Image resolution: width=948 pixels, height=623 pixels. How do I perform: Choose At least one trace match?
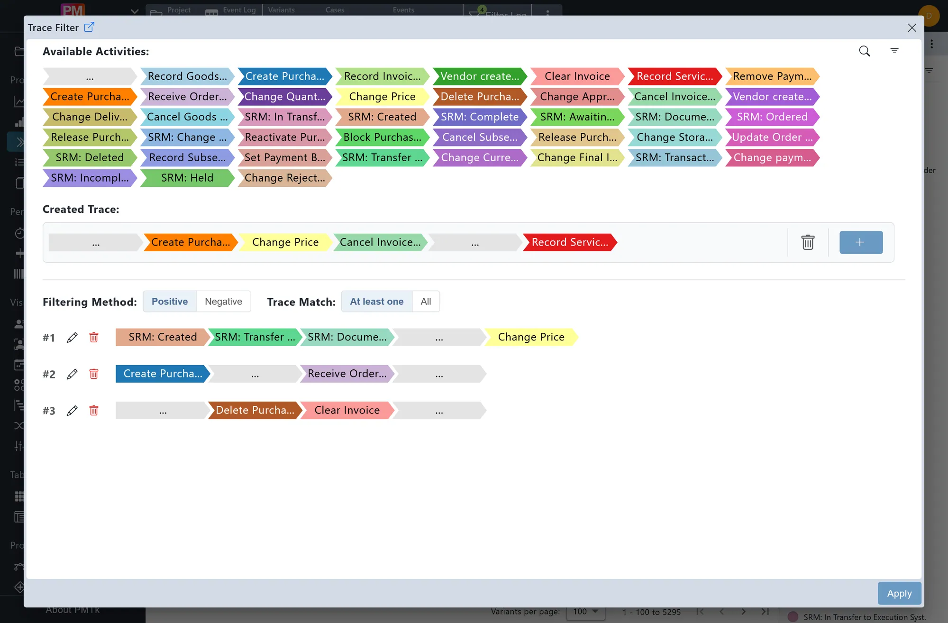(x=377, y=302)
